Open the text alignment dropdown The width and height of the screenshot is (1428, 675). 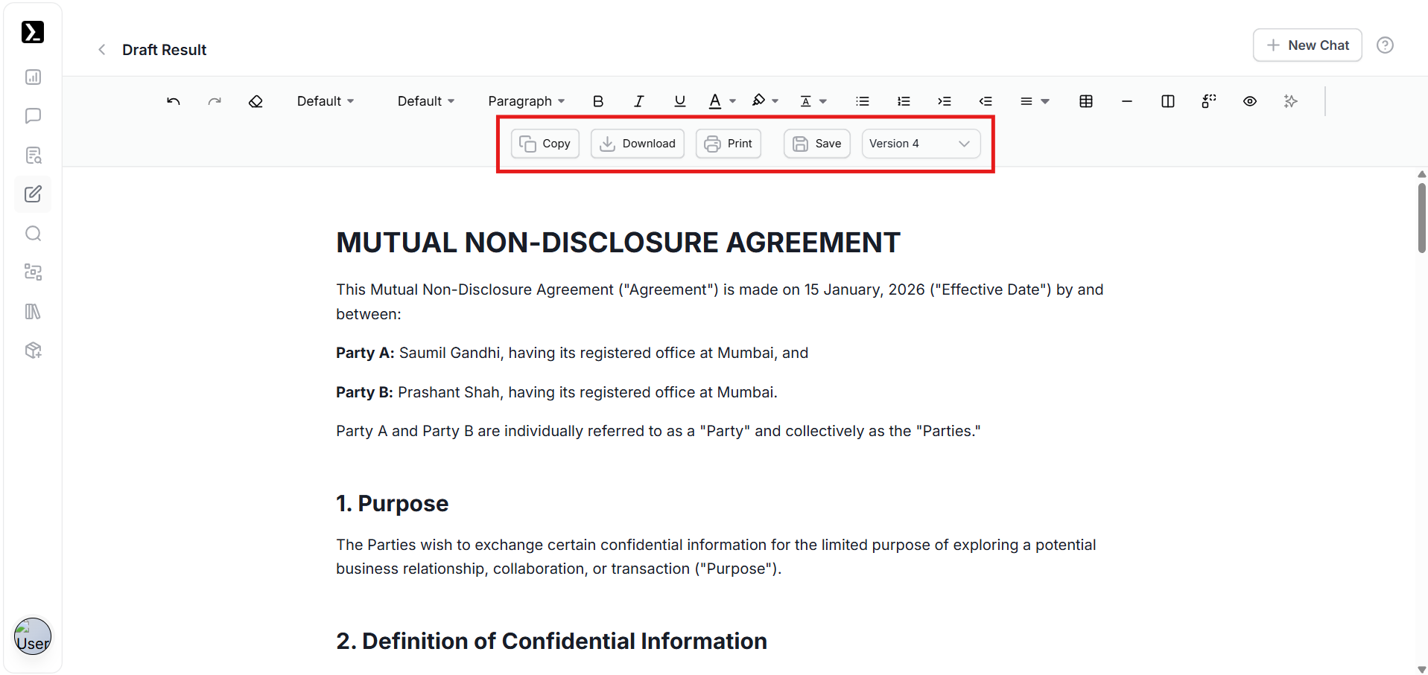tap(1034, 101)
